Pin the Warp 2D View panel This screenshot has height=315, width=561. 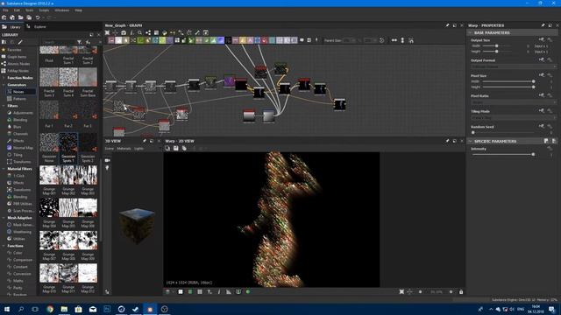pos(447,141)
